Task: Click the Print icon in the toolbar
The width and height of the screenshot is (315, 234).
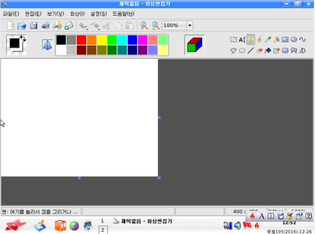Action: click(x=46, y=25)
